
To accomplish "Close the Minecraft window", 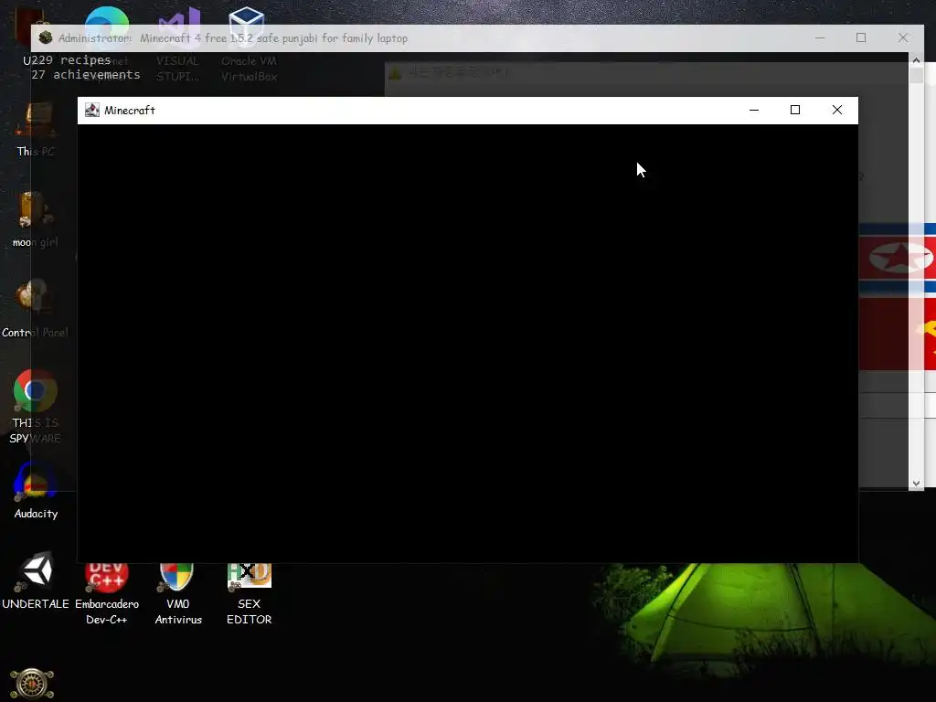I will coord(837,110).
